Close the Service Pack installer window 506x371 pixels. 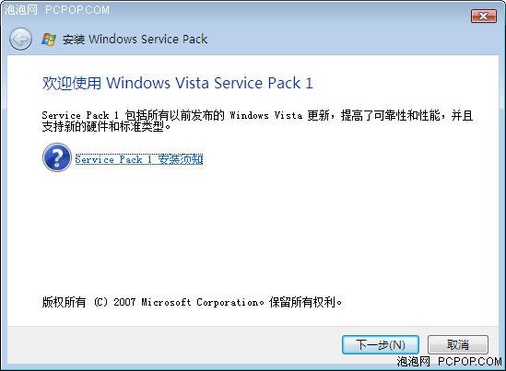(x=483, y=17)
